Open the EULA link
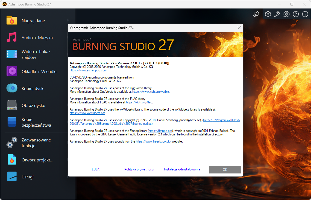Viewport: 311px width, 200px height. [96, 169]
